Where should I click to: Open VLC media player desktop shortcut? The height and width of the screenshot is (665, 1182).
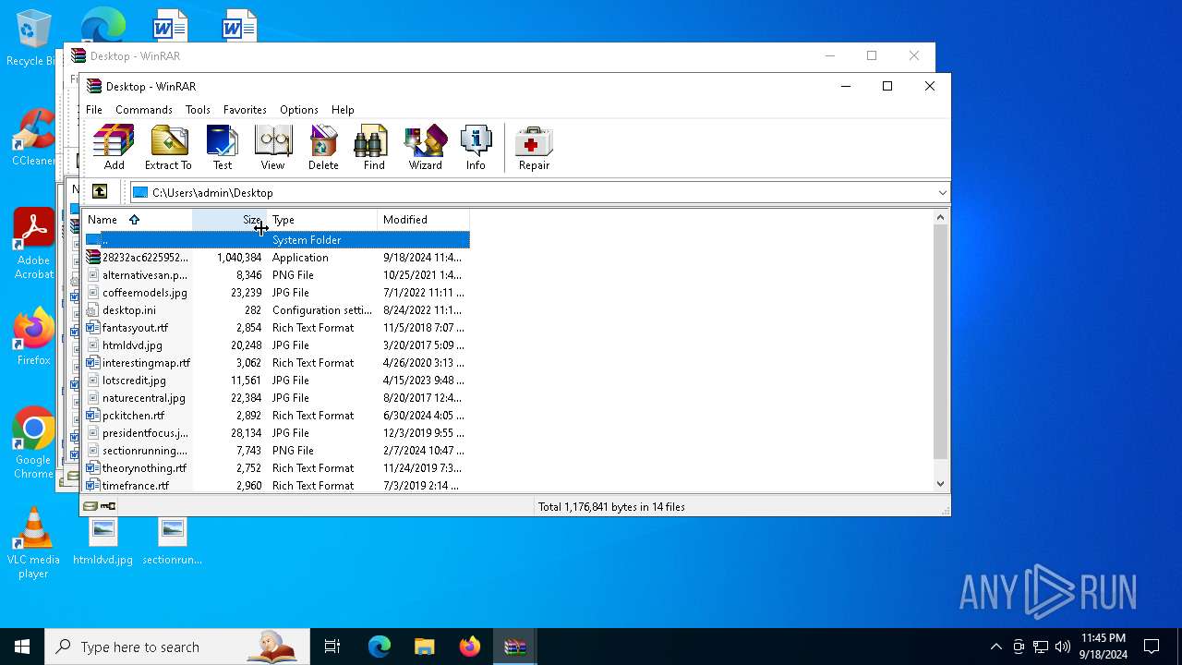click(x=33, y=543)
